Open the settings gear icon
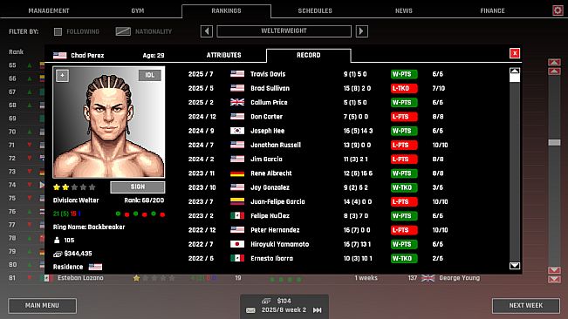568x319 pixels. [558, 10]
